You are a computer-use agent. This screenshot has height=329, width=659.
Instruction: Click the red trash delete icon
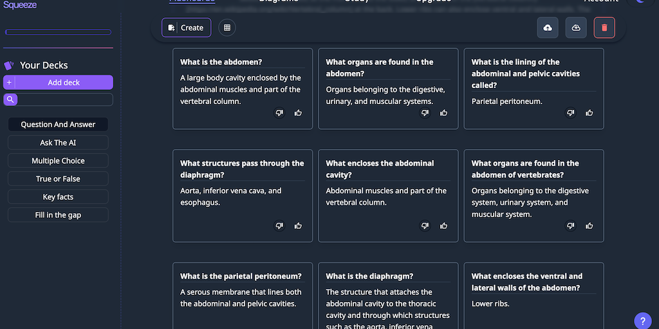point(604,28)
